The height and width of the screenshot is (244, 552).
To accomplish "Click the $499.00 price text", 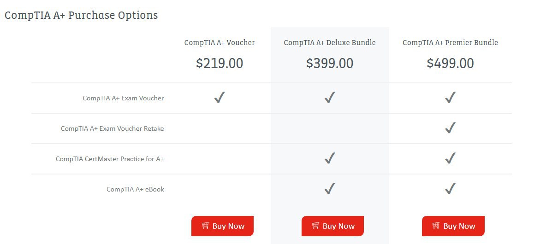I will (450, 63).
